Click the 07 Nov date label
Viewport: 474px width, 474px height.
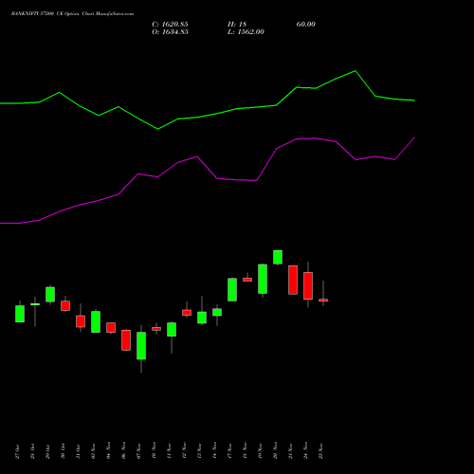coord(138,451)
